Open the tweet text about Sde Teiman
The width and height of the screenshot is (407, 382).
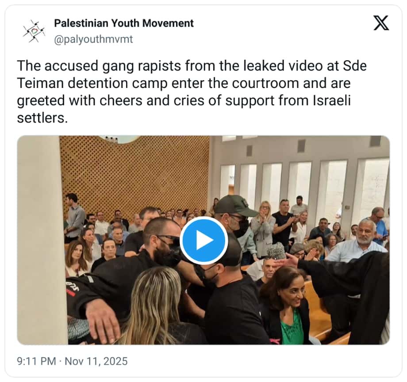click(x=192, y=92)
